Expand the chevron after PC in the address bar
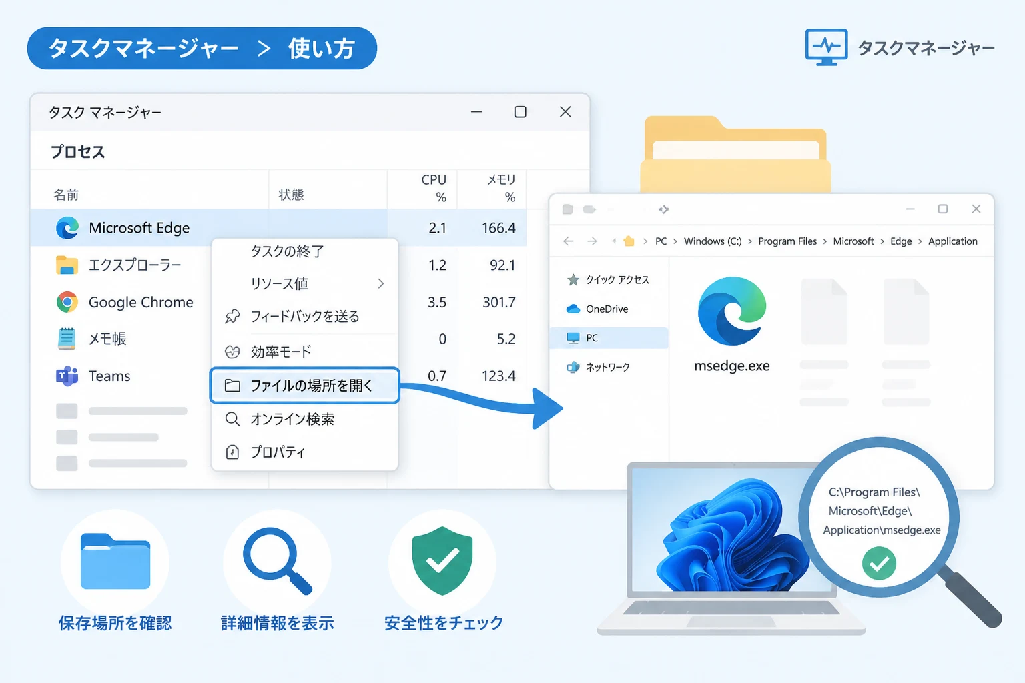The height and width of the screenshot is (683, 1025). 675,241
